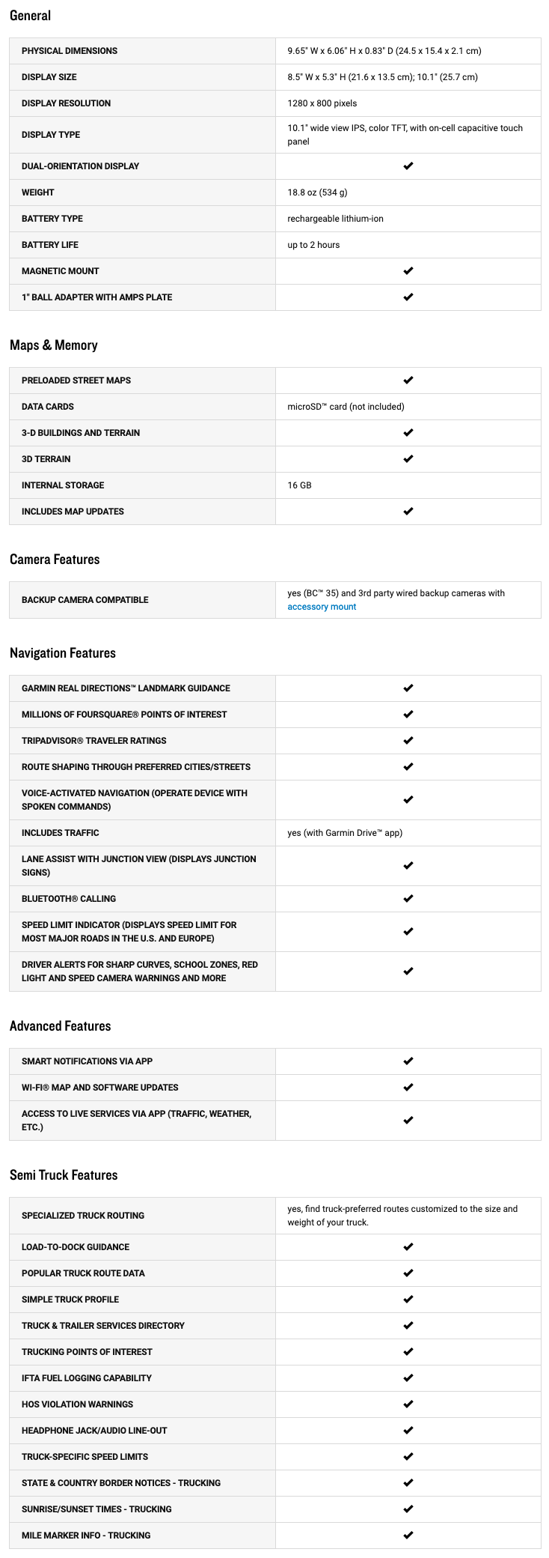Click the Smart Notifications via App checkmark
This screenshot has height=1558, width=549.
(408, 1061)
